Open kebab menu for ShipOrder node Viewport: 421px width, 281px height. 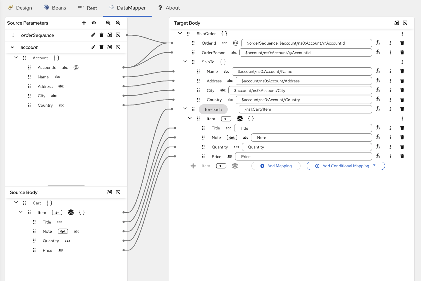coord(402,34)
